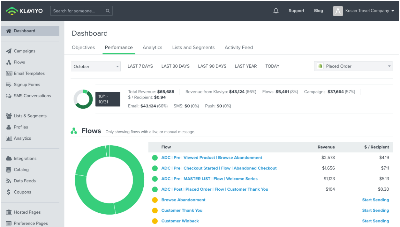Click the Coupons dollar icon
400x227 pixels.
[9, 192]
